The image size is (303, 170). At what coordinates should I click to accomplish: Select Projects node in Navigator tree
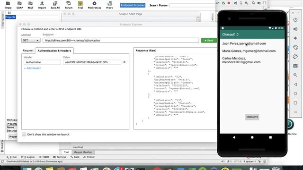coord(10,17)
